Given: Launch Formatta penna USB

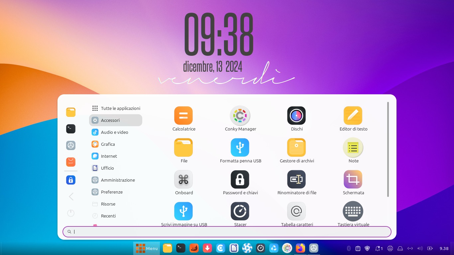Looking at the screenshot, I should pos(240,150).
